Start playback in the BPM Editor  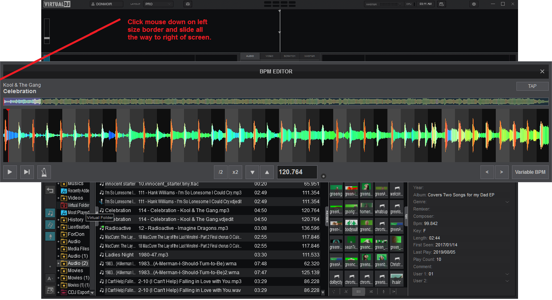coord(10,172)
